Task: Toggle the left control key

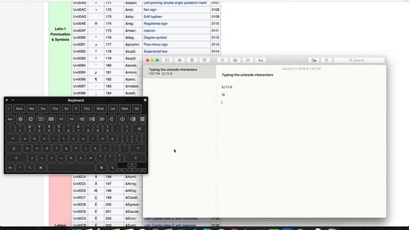Action: [20, 167]
